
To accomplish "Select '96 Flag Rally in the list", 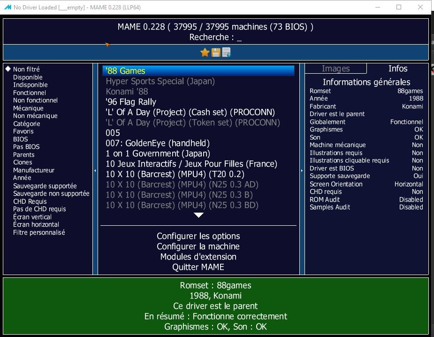I will (131, 102).
